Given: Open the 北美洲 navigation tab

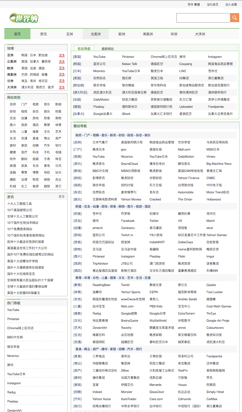Looking at the screenshot, I should (96, 34).
